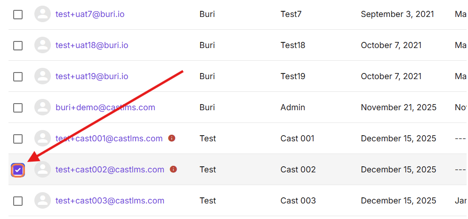The image size is (468, 219).
Task: Click the last name cell 'Test7'
Action: [291, 14]
